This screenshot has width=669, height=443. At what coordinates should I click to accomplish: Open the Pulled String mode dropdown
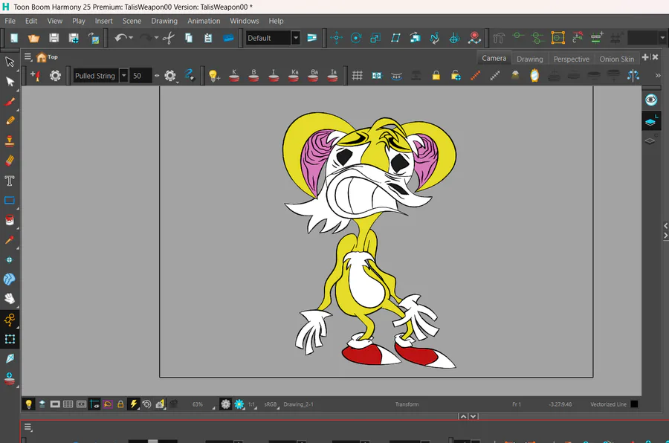(123, 76)
